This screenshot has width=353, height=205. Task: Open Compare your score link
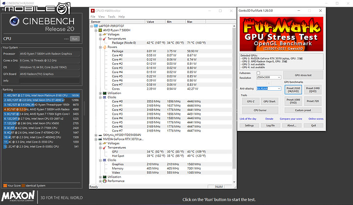291,119
